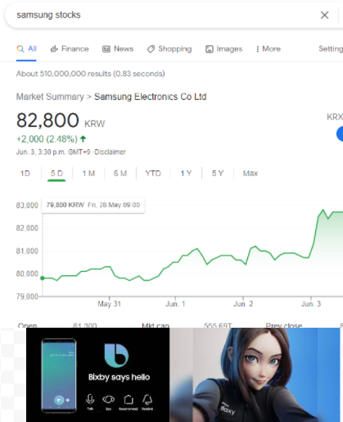Select the Max chart range
This screenshot has width=343, height=422.
(x=250, y=174)
